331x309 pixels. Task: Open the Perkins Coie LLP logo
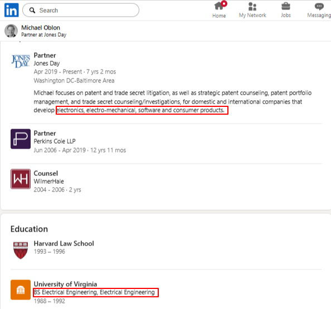pos(21,139)
